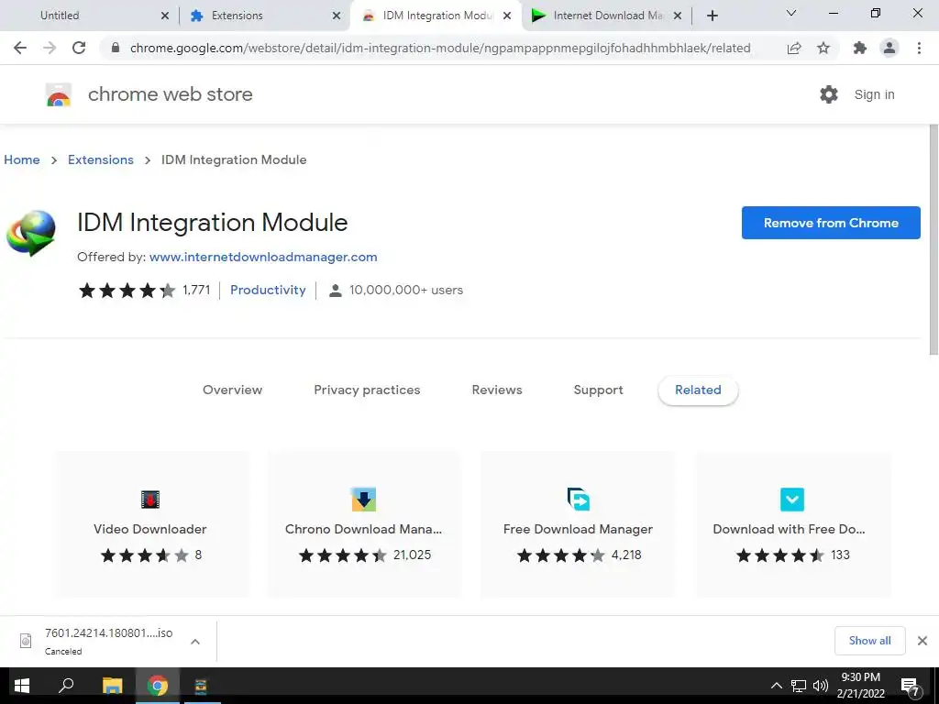Click the Chrome taskbar icon

158,686
